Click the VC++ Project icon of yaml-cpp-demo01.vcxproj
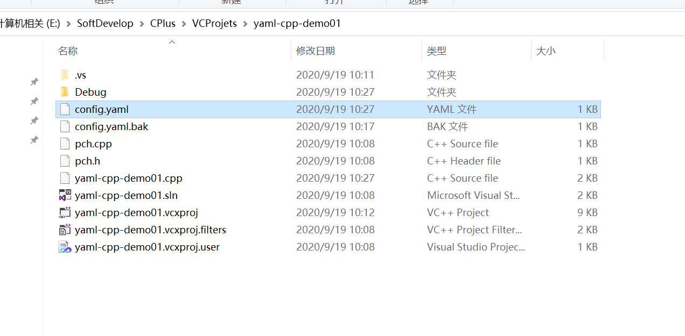The image size is (685, 336). pyautogui.click(x=65, y=212)
